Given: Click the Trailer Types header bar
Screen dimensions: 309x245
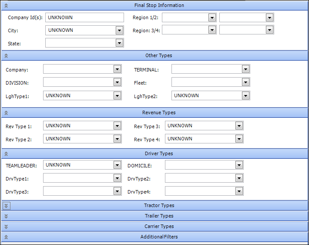Looking at the screenshot, I should pyautogui.click(x=159, y=216).
